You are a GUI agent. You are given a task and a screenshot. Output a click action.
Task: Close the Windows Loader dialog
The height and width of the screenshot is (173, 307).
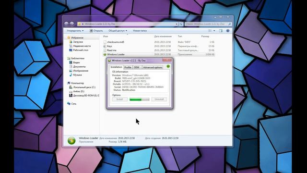tap(167, 60)
